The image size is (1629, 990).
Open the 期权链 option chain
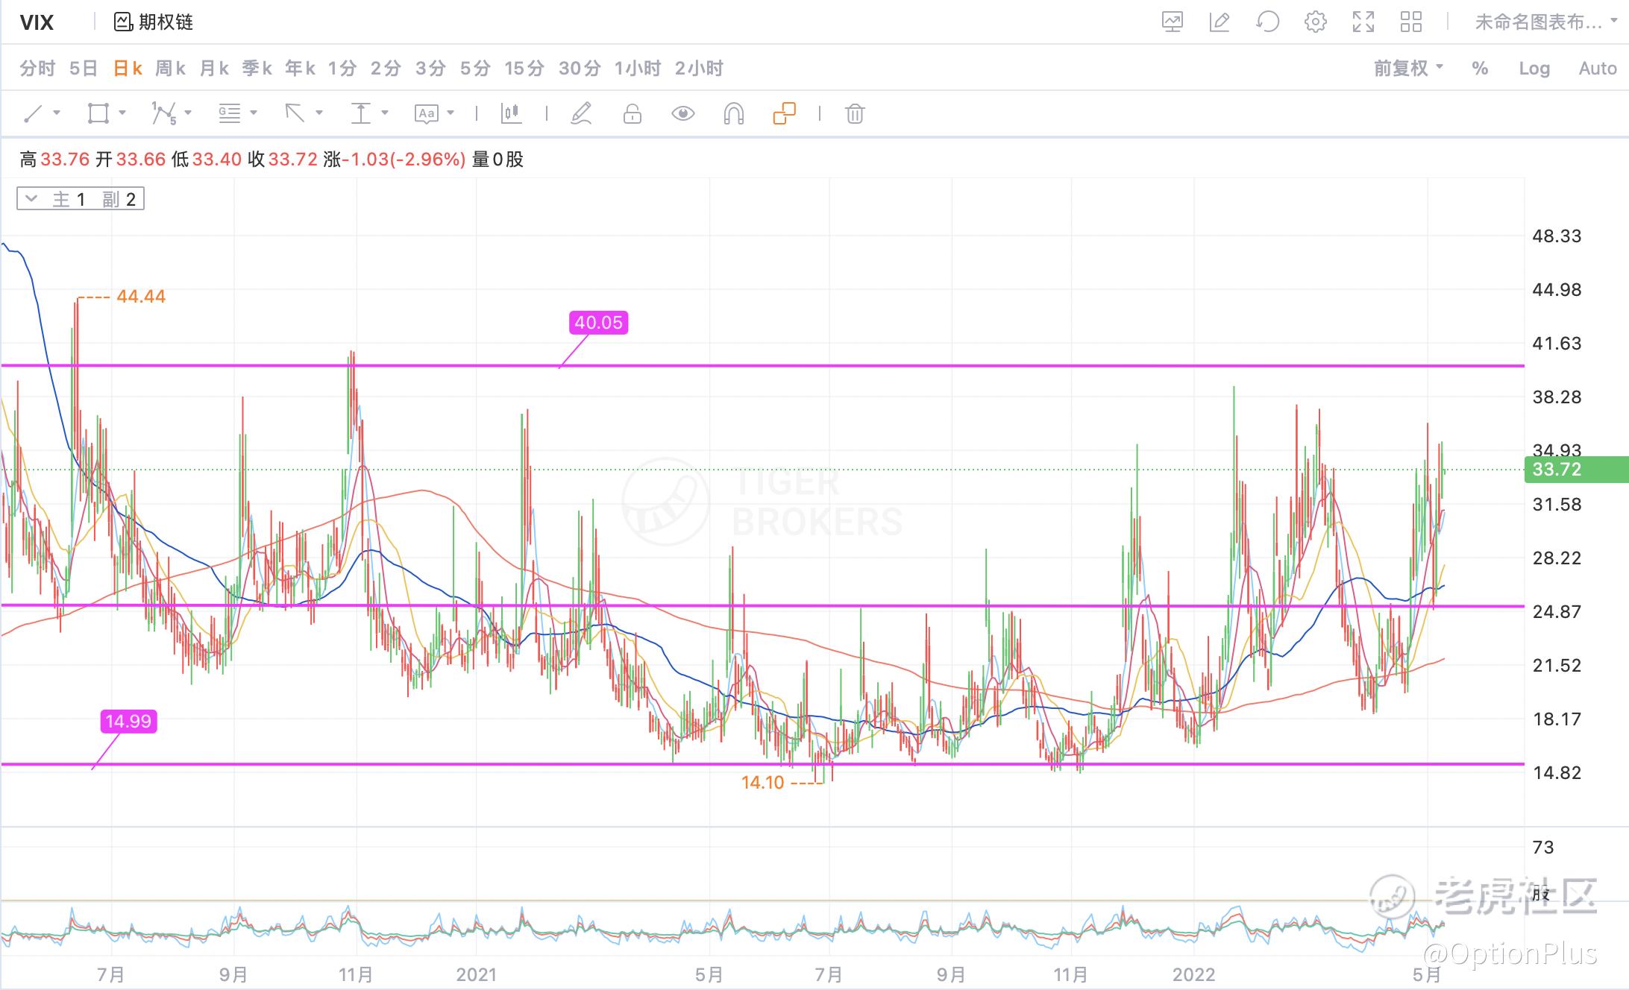[x=154, y=22]
